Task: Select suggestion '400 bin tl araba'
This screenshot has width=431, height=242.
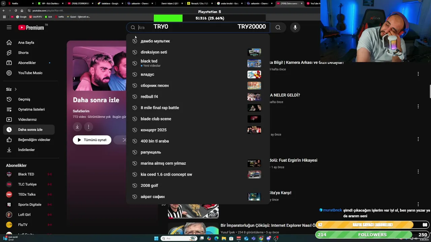Action: point(198,141)
